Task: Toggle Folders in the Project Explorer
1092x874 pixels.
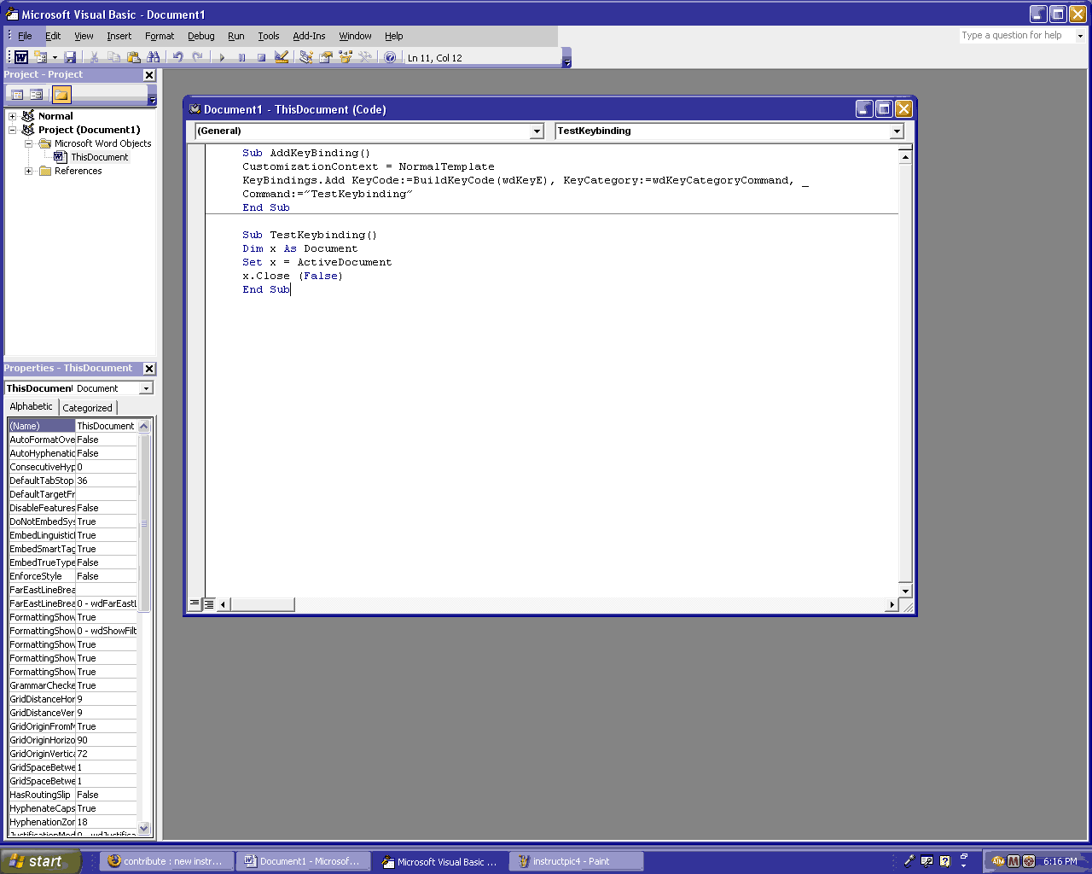Action: pos(61,94)
